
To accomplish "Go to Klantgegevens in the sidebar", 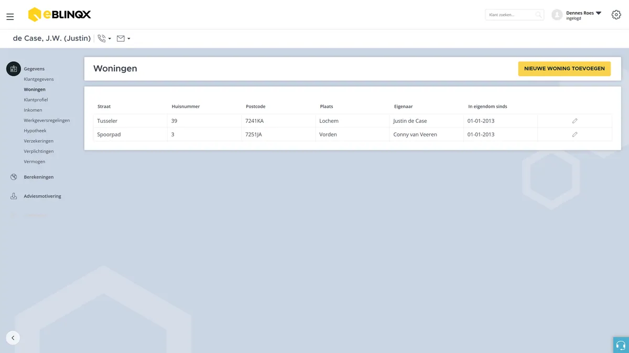I will (x=39, y=79).
